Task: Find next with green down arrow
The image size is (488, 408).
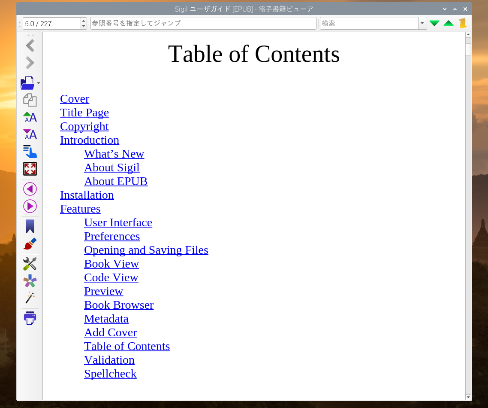Action: coord(434,23)
